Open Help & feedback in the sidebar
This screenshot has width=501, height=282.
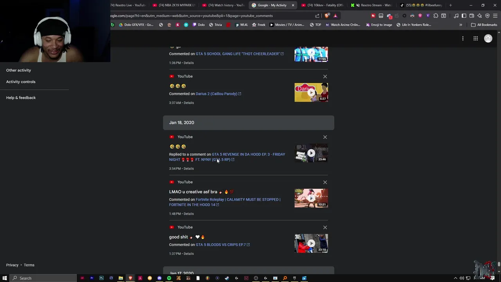click(x=21, y=98)
